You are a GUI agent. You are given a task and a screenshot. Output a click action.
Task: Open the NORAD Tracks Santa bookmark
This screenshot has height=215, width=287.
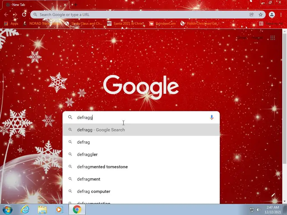click(x=41, y=24)
